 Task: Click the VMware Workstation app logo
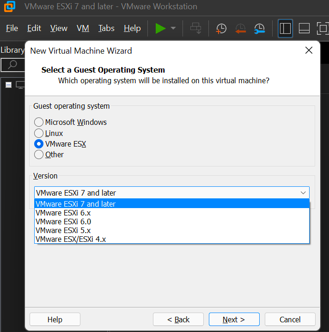click(10, 6)
